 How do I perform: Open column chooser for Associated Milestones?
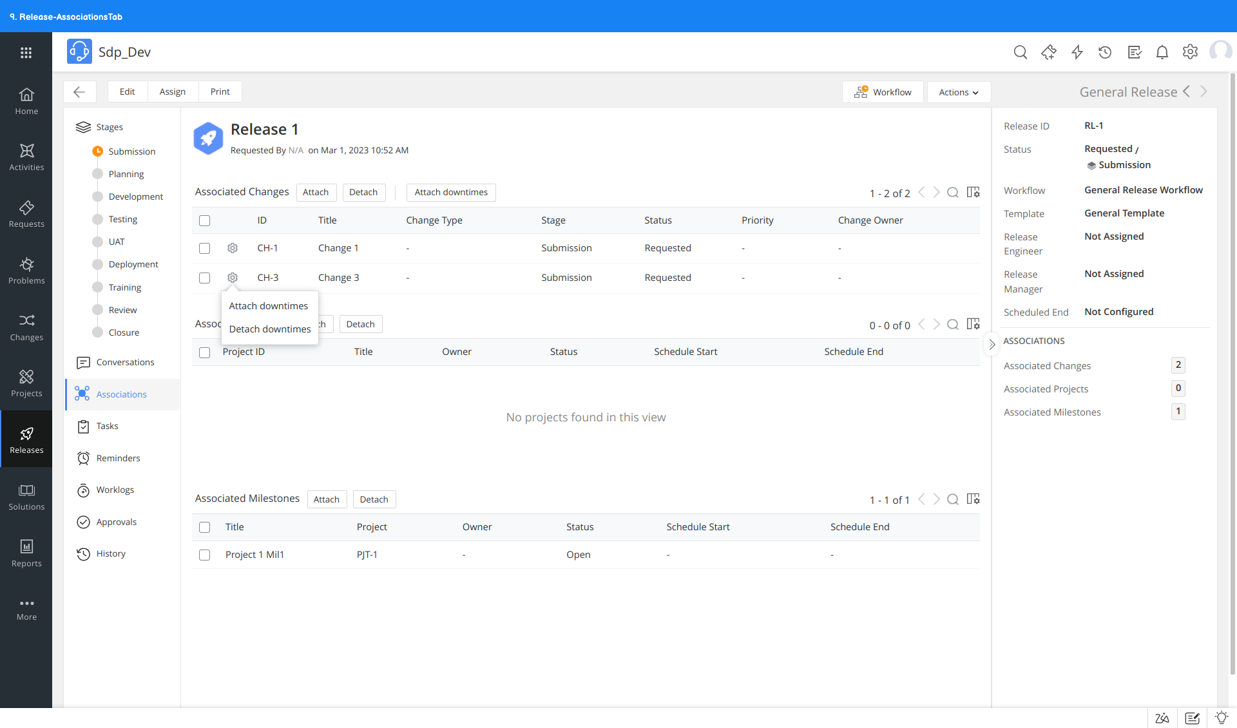[973, 499]
